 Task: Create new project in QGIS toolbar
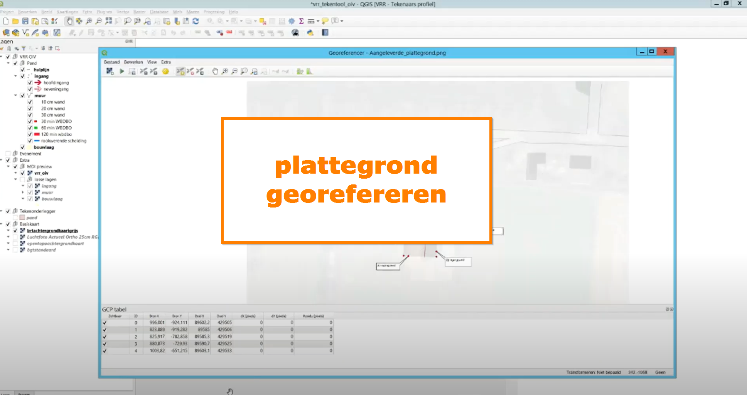6,21
